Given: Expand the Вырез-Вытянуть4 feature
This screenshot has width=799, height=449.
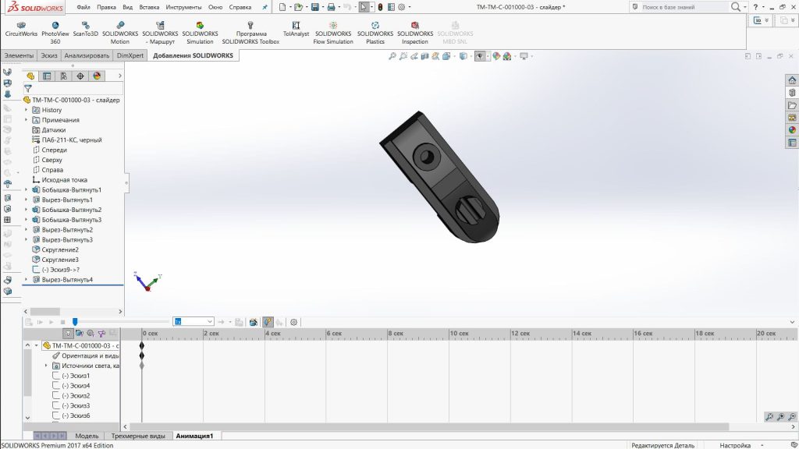Looking at the screenshot, I should [x=27, y=280].
